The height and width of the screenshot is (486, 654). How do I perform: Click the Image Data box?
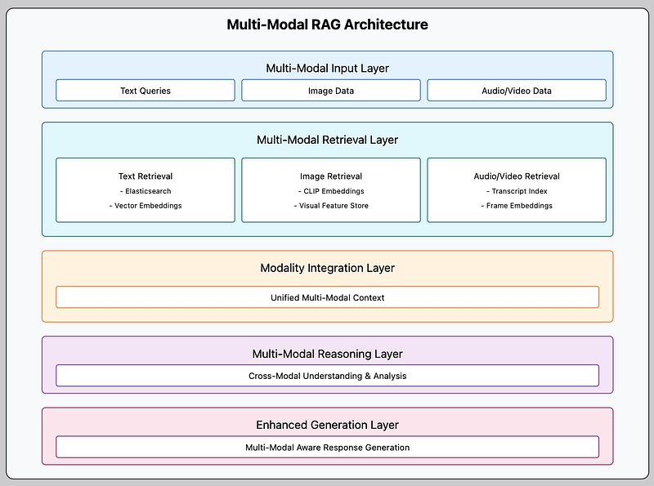(x=331, y=91)
